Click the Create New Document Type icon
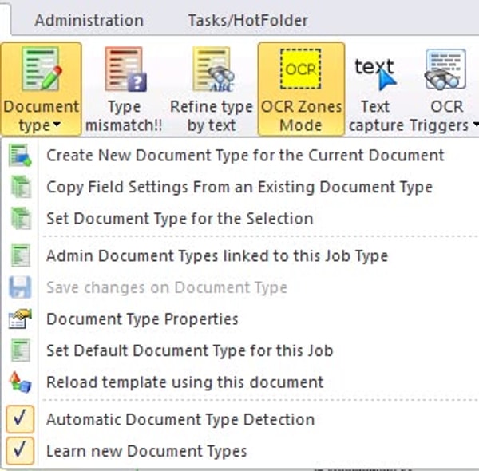Image resolution: width=479 pixels, height=471 pixels. tap(19, 156)
